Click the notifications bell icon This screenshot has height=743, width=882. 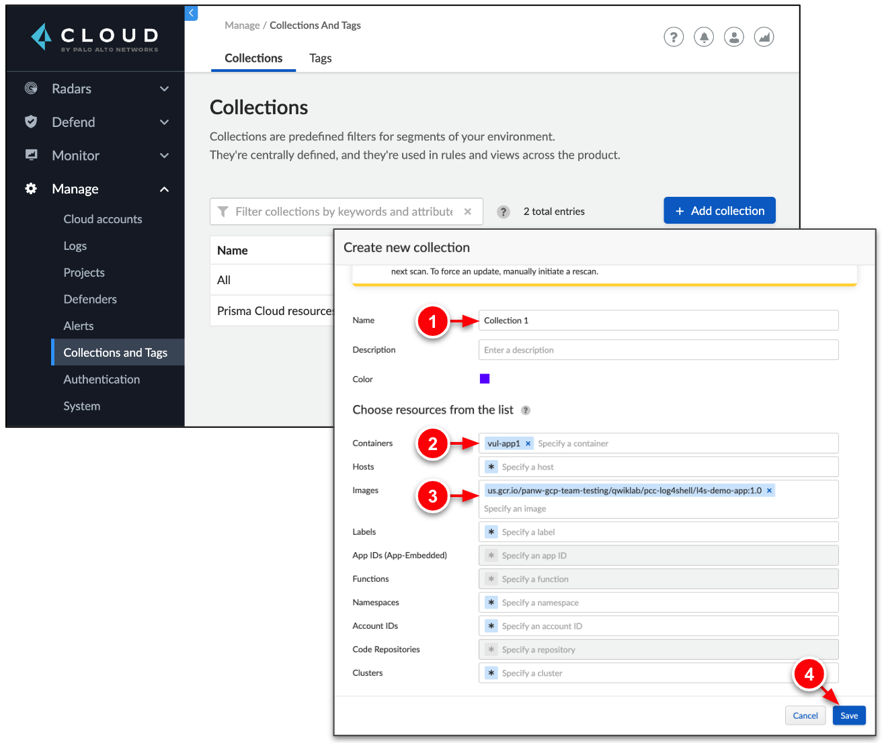703,37
